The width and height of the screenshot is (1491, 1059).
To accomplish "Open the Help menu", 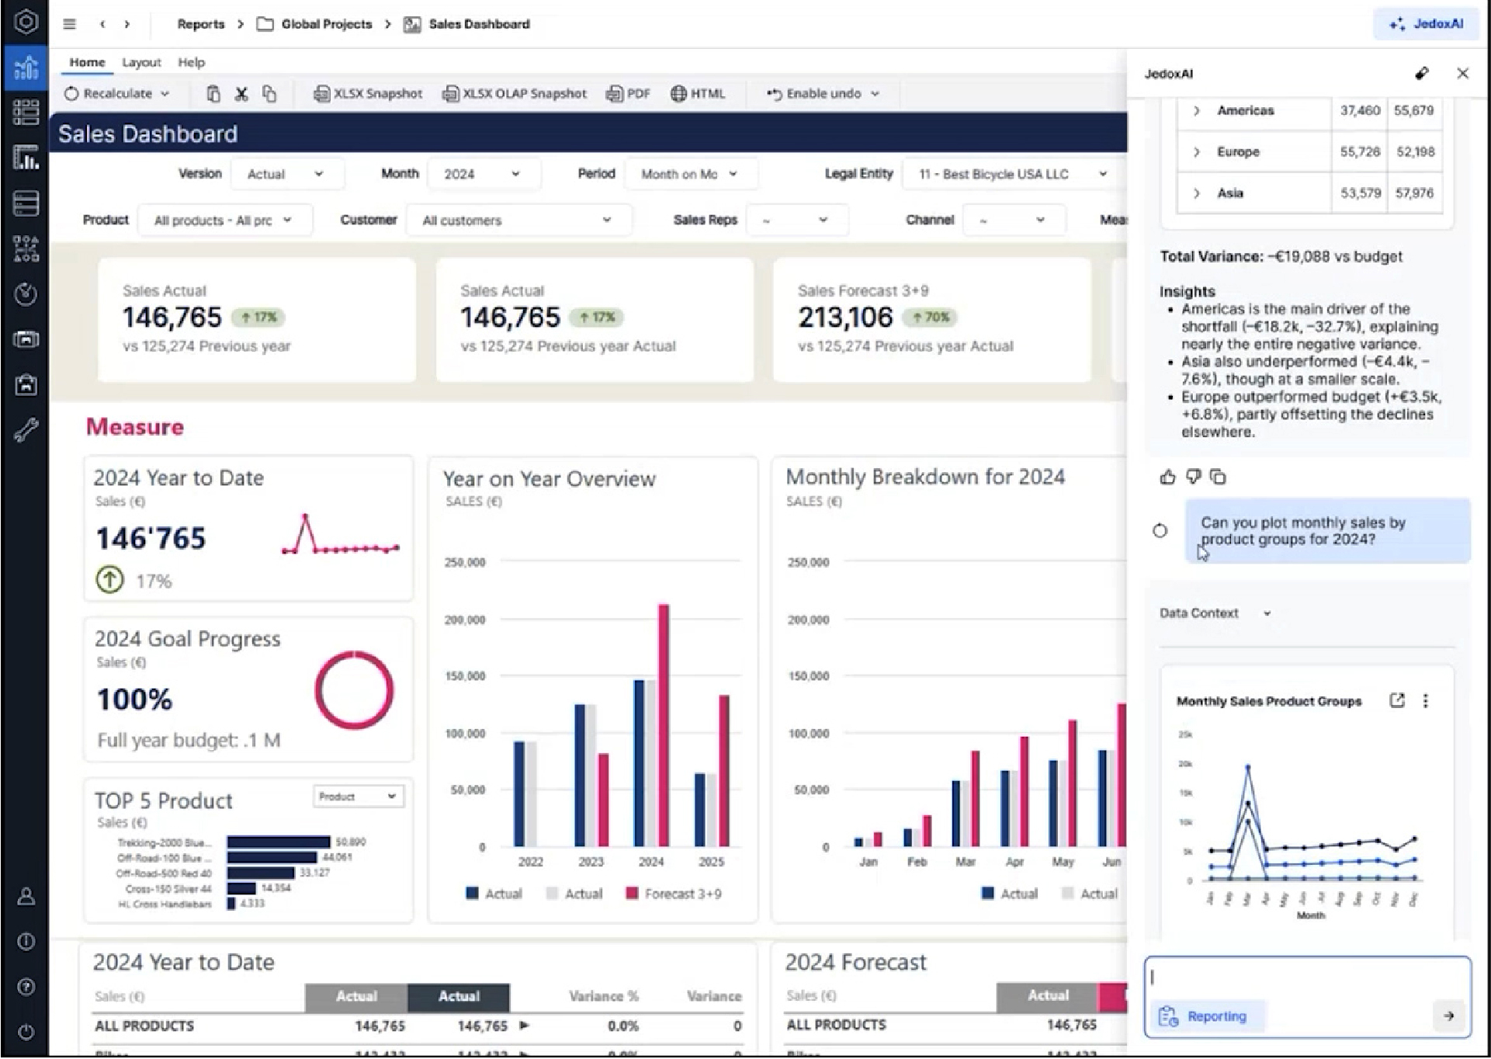I will (192, 62).
